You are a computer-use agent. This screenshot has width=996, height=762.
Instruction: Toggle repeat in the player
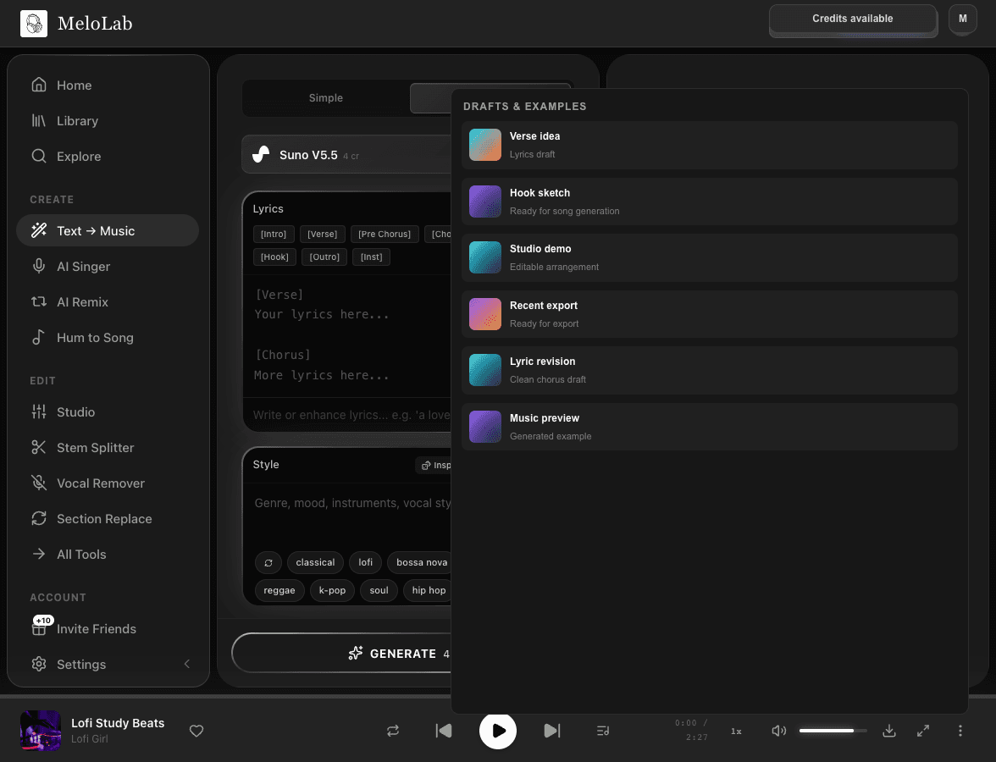393,731
